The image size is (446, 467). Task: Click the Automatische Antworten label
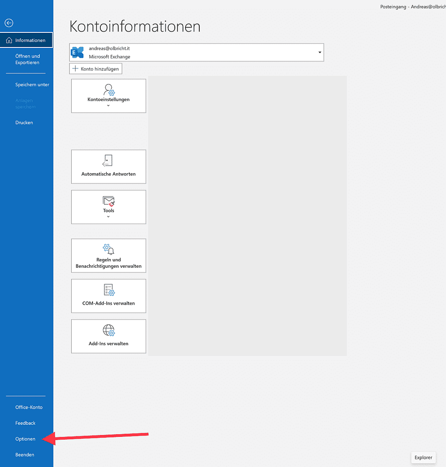pos(109,174)
